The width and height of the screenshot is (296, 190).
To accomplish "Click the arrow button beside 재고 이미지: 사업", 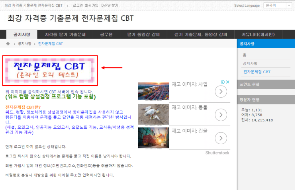I will pyautogui.click(x=221, y=92).
